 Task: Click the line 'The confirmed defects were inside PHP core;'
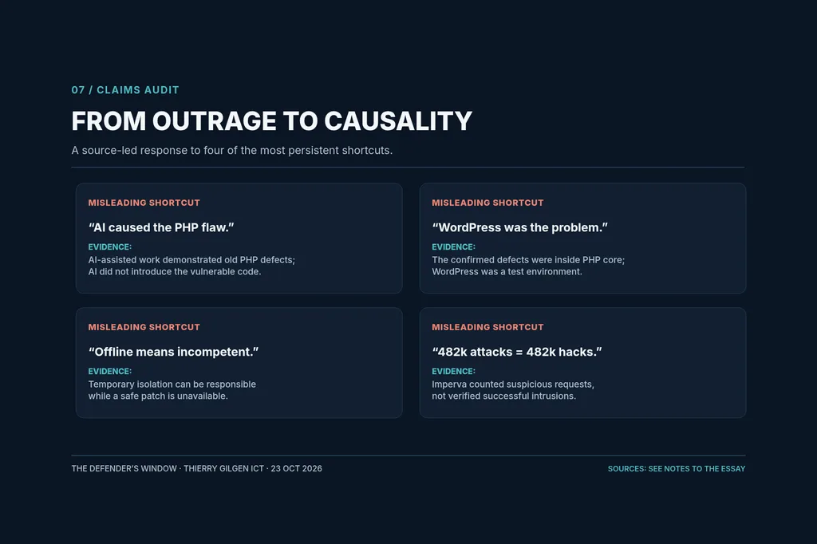click(528, 259)
